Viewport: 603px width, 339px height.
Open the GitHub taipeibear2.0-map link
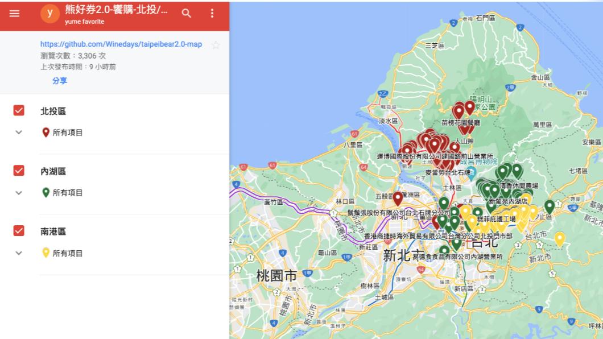(x=121, y=44)
